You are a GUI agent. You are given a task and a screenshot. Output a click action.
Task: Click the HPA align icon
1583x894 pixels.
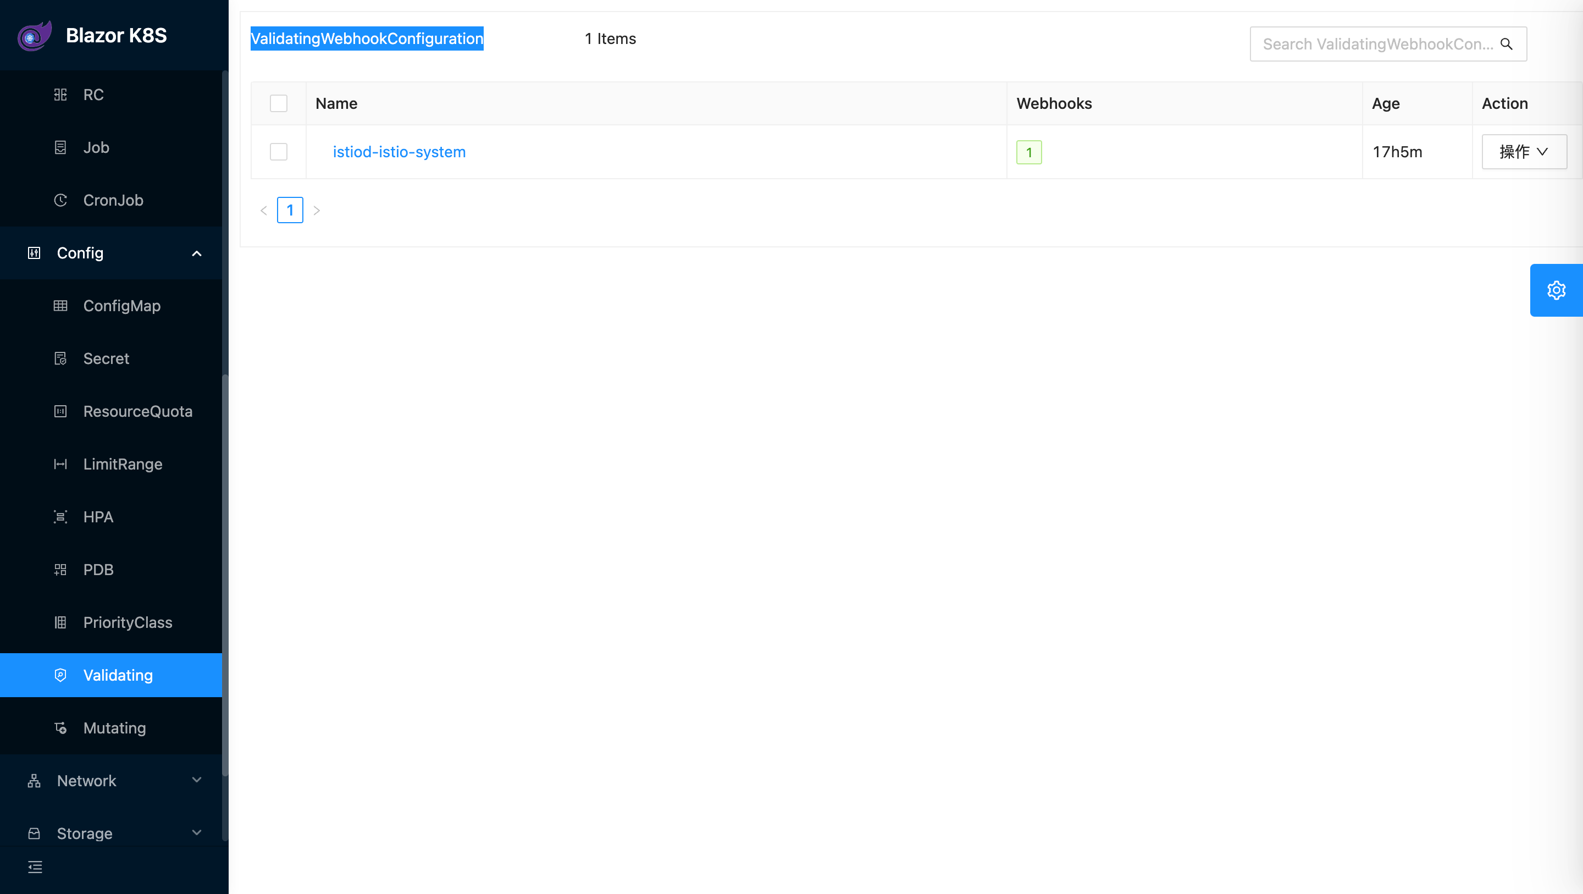click(x=60, y=517)
